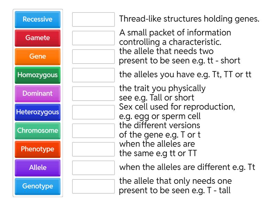Select the blue Recessive tile
Viewport: 275px width, 206px height.
[x=37, y=20]
